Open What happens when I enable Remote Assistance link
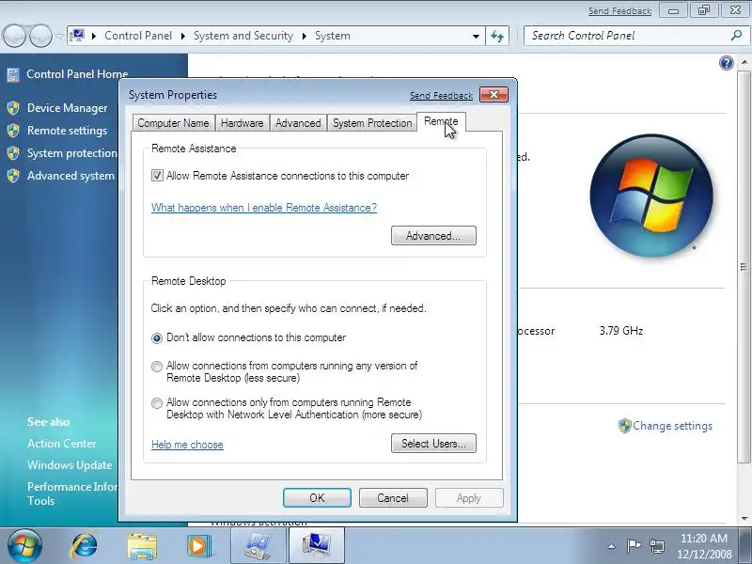The height and width of the screenshot is (564, 752). point(264,208)
